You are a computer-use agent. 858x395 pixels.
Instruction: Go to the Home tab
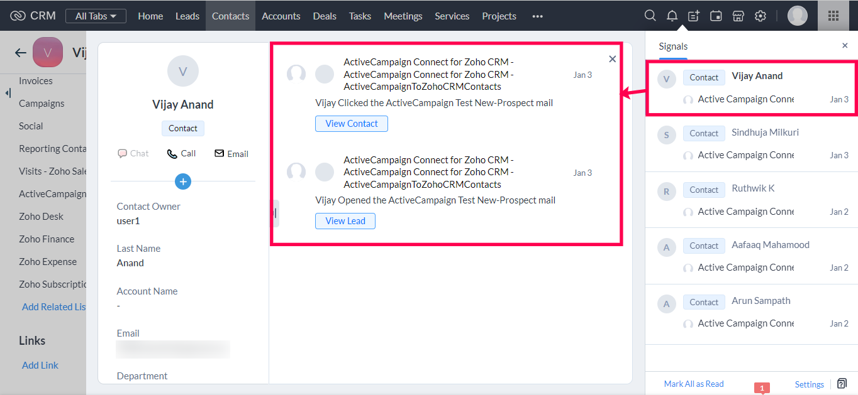(x=150, y=16)
